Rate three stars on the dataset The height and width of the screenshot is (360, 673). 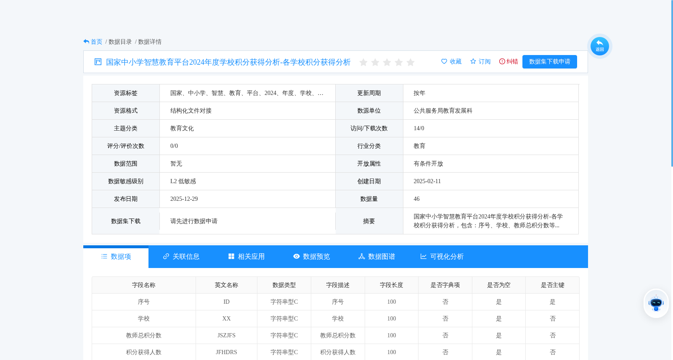click(x=387, y=62)
